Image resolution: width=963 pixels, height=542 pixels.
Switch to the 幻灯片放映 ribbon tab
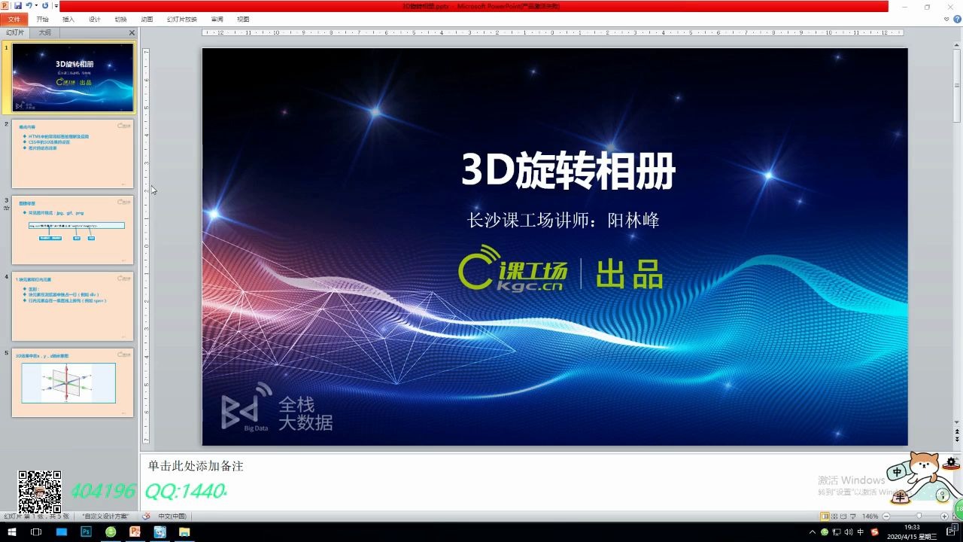182,20
